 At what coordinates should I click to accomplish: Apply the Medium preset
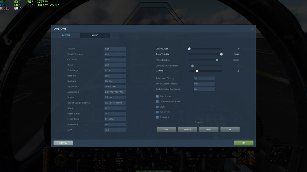click(187, 129)
